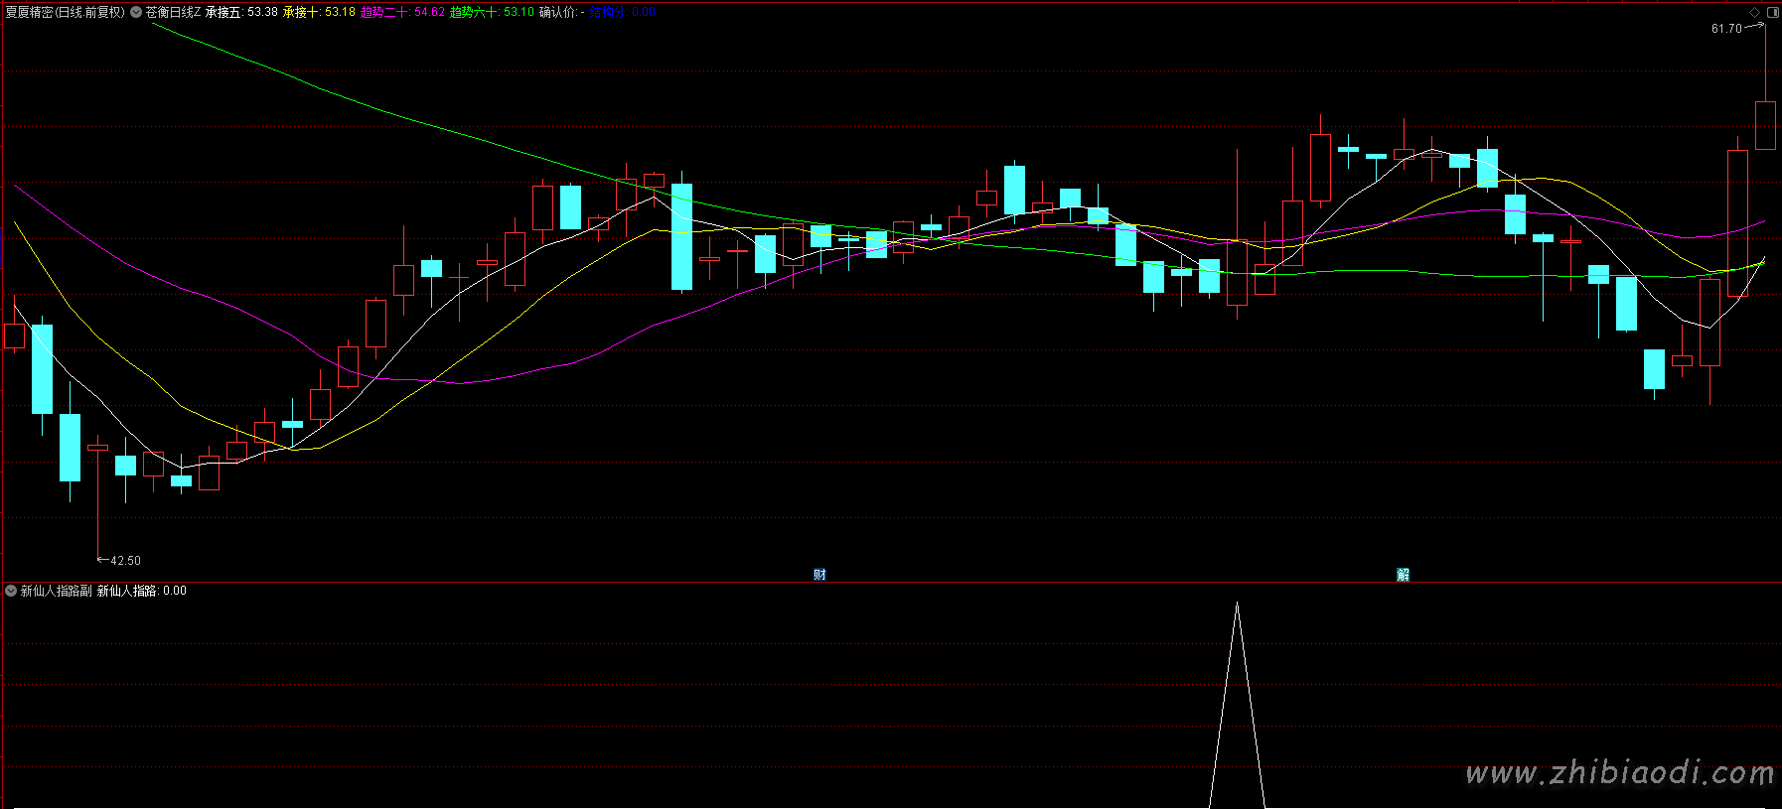Open the 新仙人指路副 sub-chart indicator dropdown

click(11, 591)
